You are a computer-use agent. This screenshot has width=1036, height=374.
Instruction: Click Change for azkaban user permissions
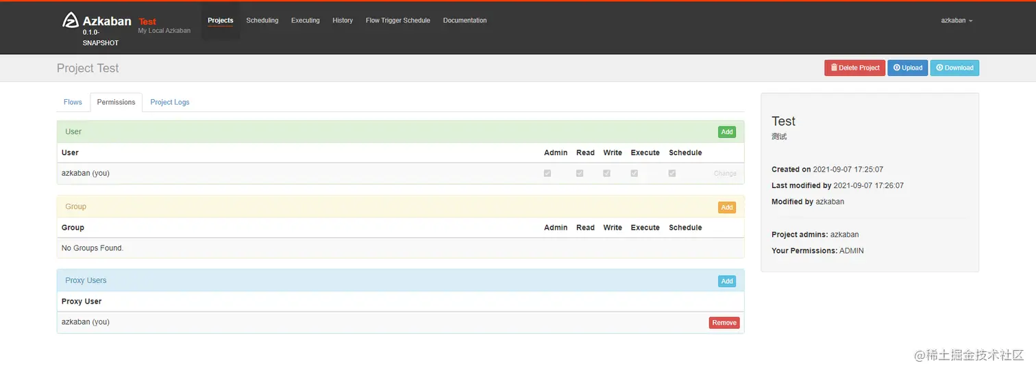[x=725, y=174]
